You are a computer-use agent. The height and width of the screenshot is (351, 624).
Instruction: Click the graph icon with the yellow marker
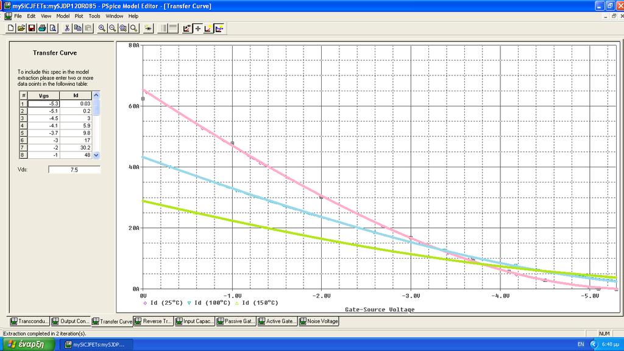click(208, 28)
